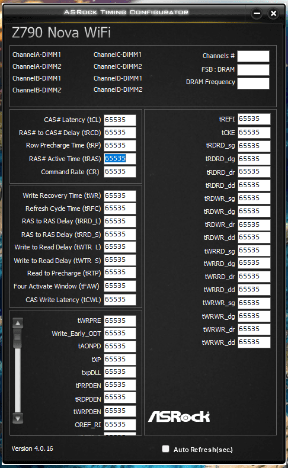Click the tWRRD_sg value field
Screen dimensions: 288x468
point(254,251)
